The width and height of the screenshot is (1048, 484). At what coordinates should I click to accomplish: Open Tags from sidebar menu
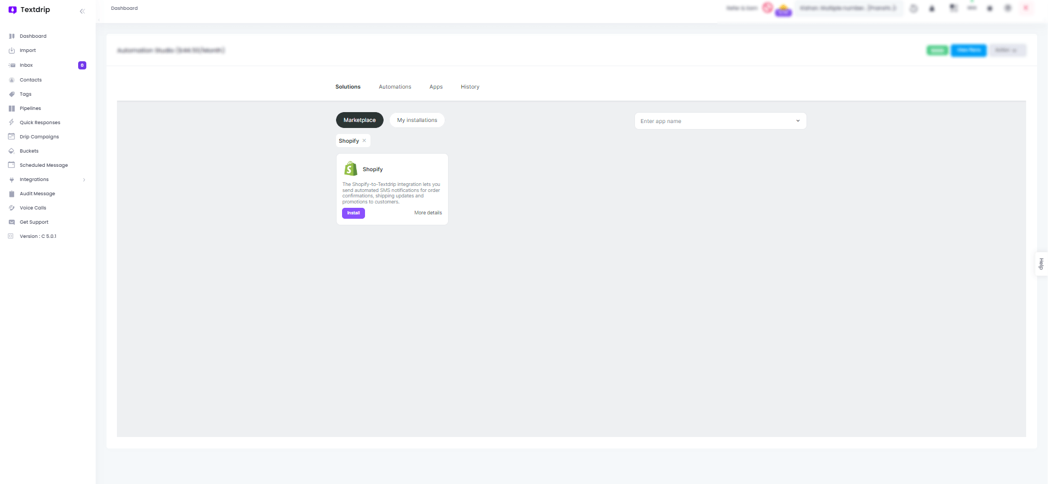click(x=26, y=94)
